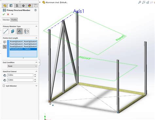This screenshot has width=155, height=120.
Task: Click the Aluminum shed part icon
Action: tap(43, 2)
